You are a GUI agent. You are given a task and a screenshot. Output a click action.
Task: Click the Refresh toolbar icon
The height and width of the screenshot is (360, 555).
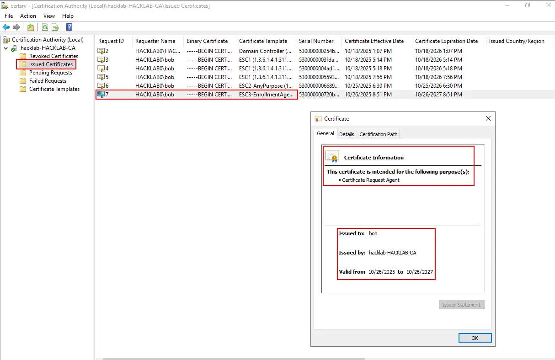click(45, 27)
